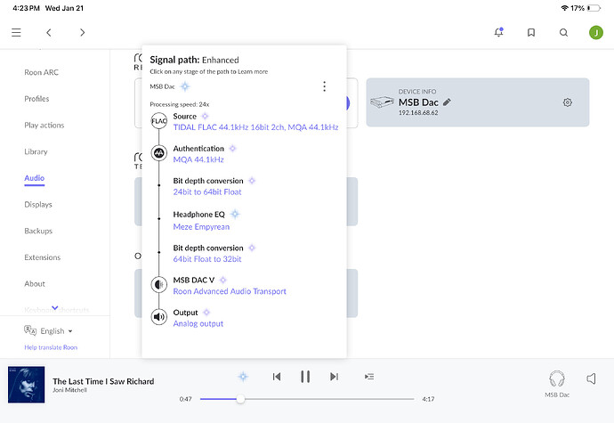
Task: Click the Help translate Roon link
Action: [x=51, y=347]
